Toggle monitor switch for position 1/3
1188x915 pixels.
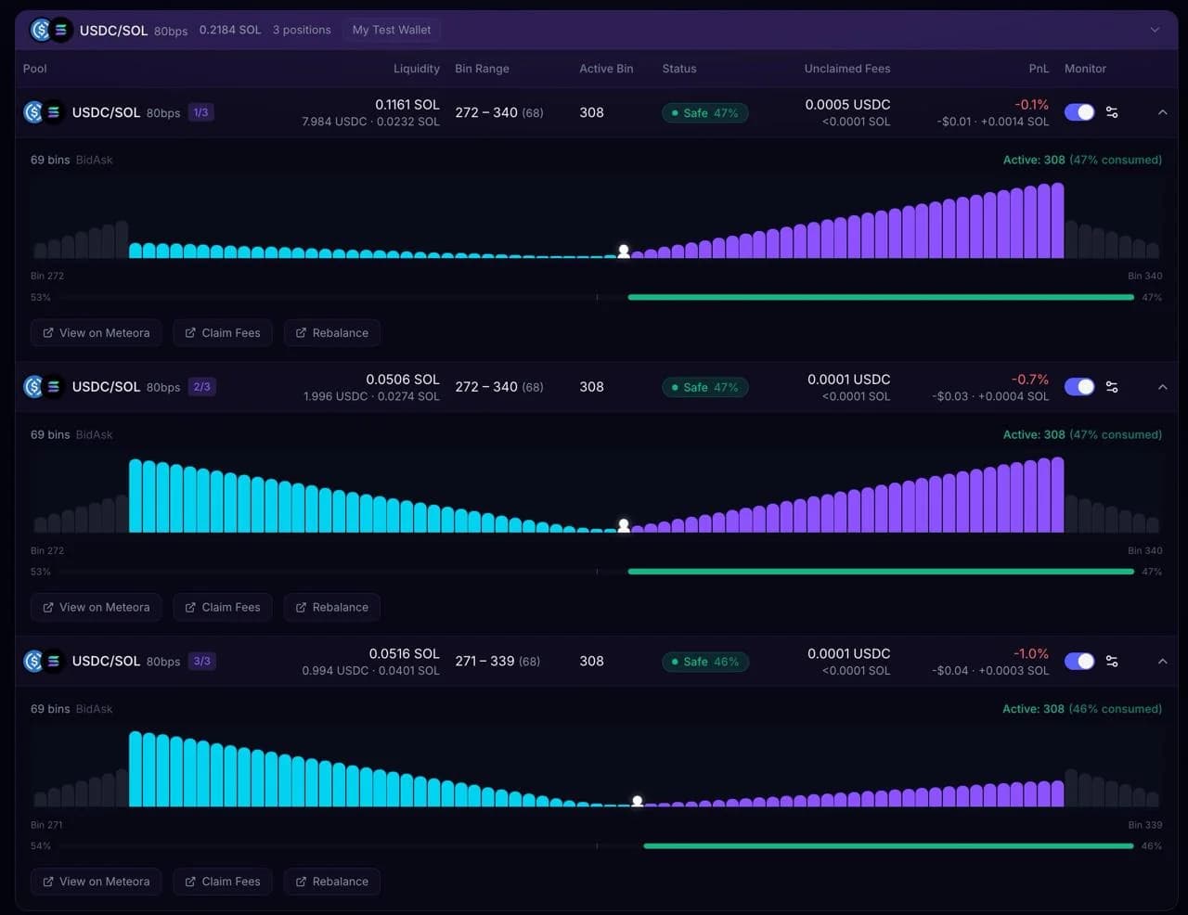(x=1079, y=112)
